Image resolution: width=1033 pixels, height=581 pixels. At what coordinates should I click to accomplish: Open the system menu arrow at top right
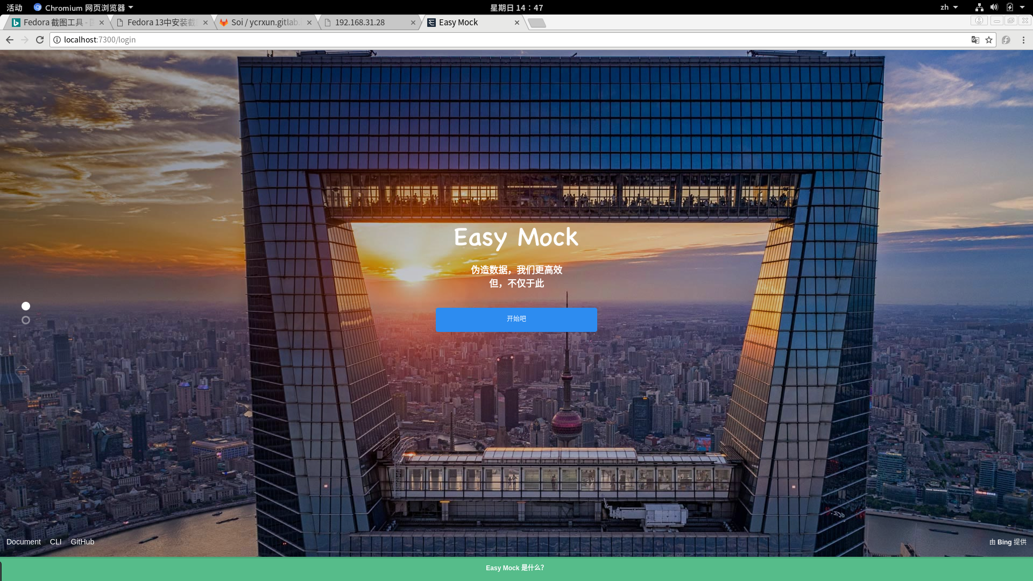pyautogui.click(x=1022, y=8)
